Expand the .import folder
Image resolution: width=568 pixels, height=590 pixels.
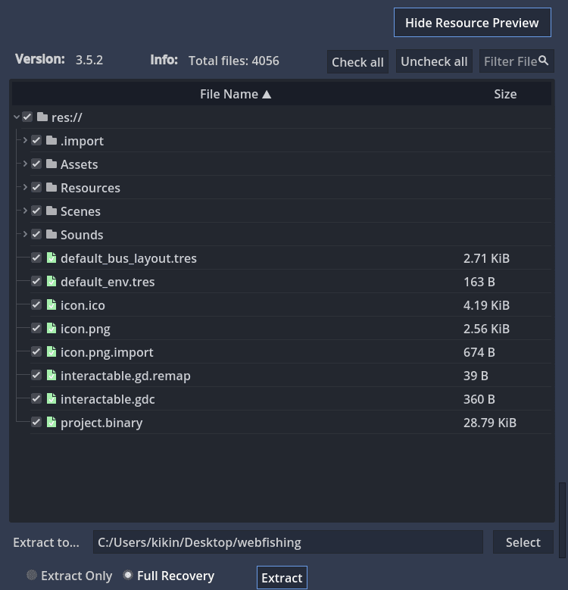pos(25,140)
